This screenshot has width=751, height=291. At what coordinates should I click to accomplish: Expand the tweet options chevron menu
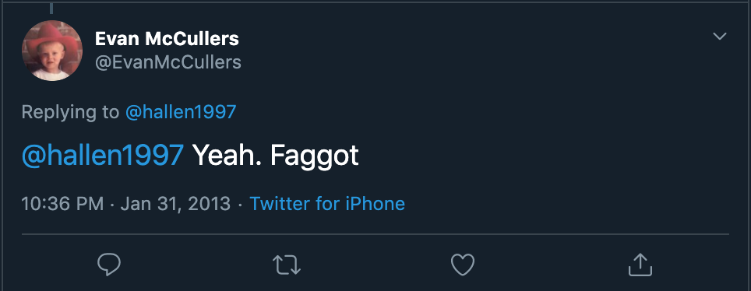click(720, 37)
